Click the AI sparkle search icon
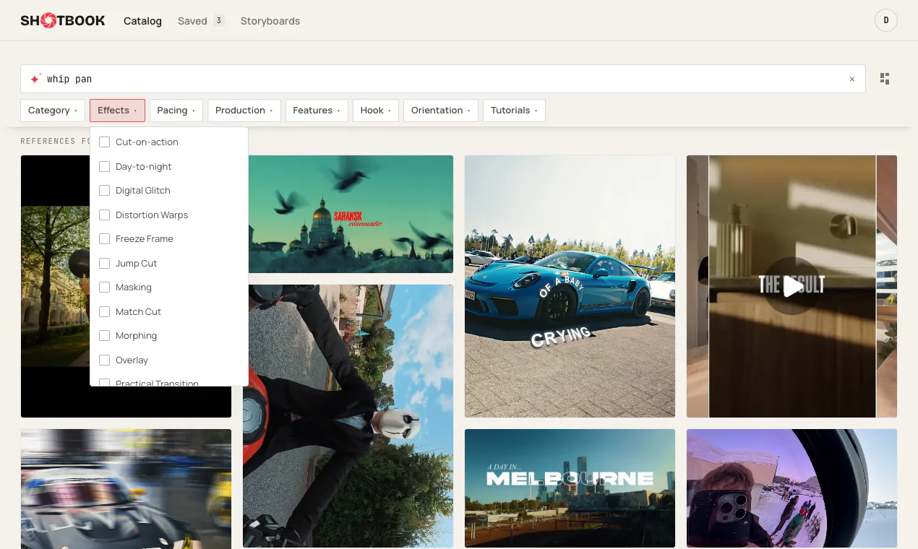This screenshot has width=918, height=549. coord(35,79)
